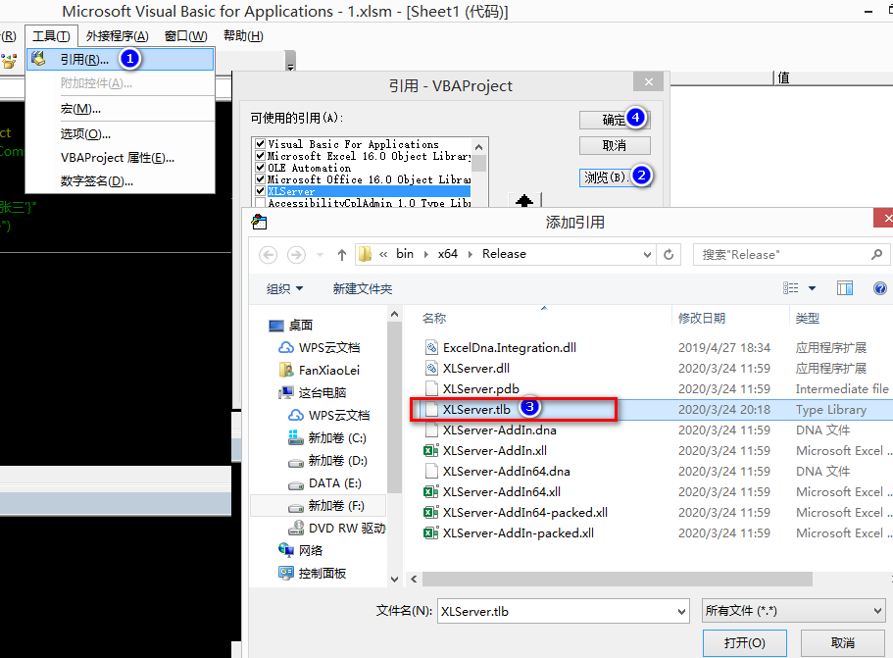Screen dimensions: 893x658
Task: Click the XLServer-AddIn.xll Excel icon
Action: pos(430,451)
